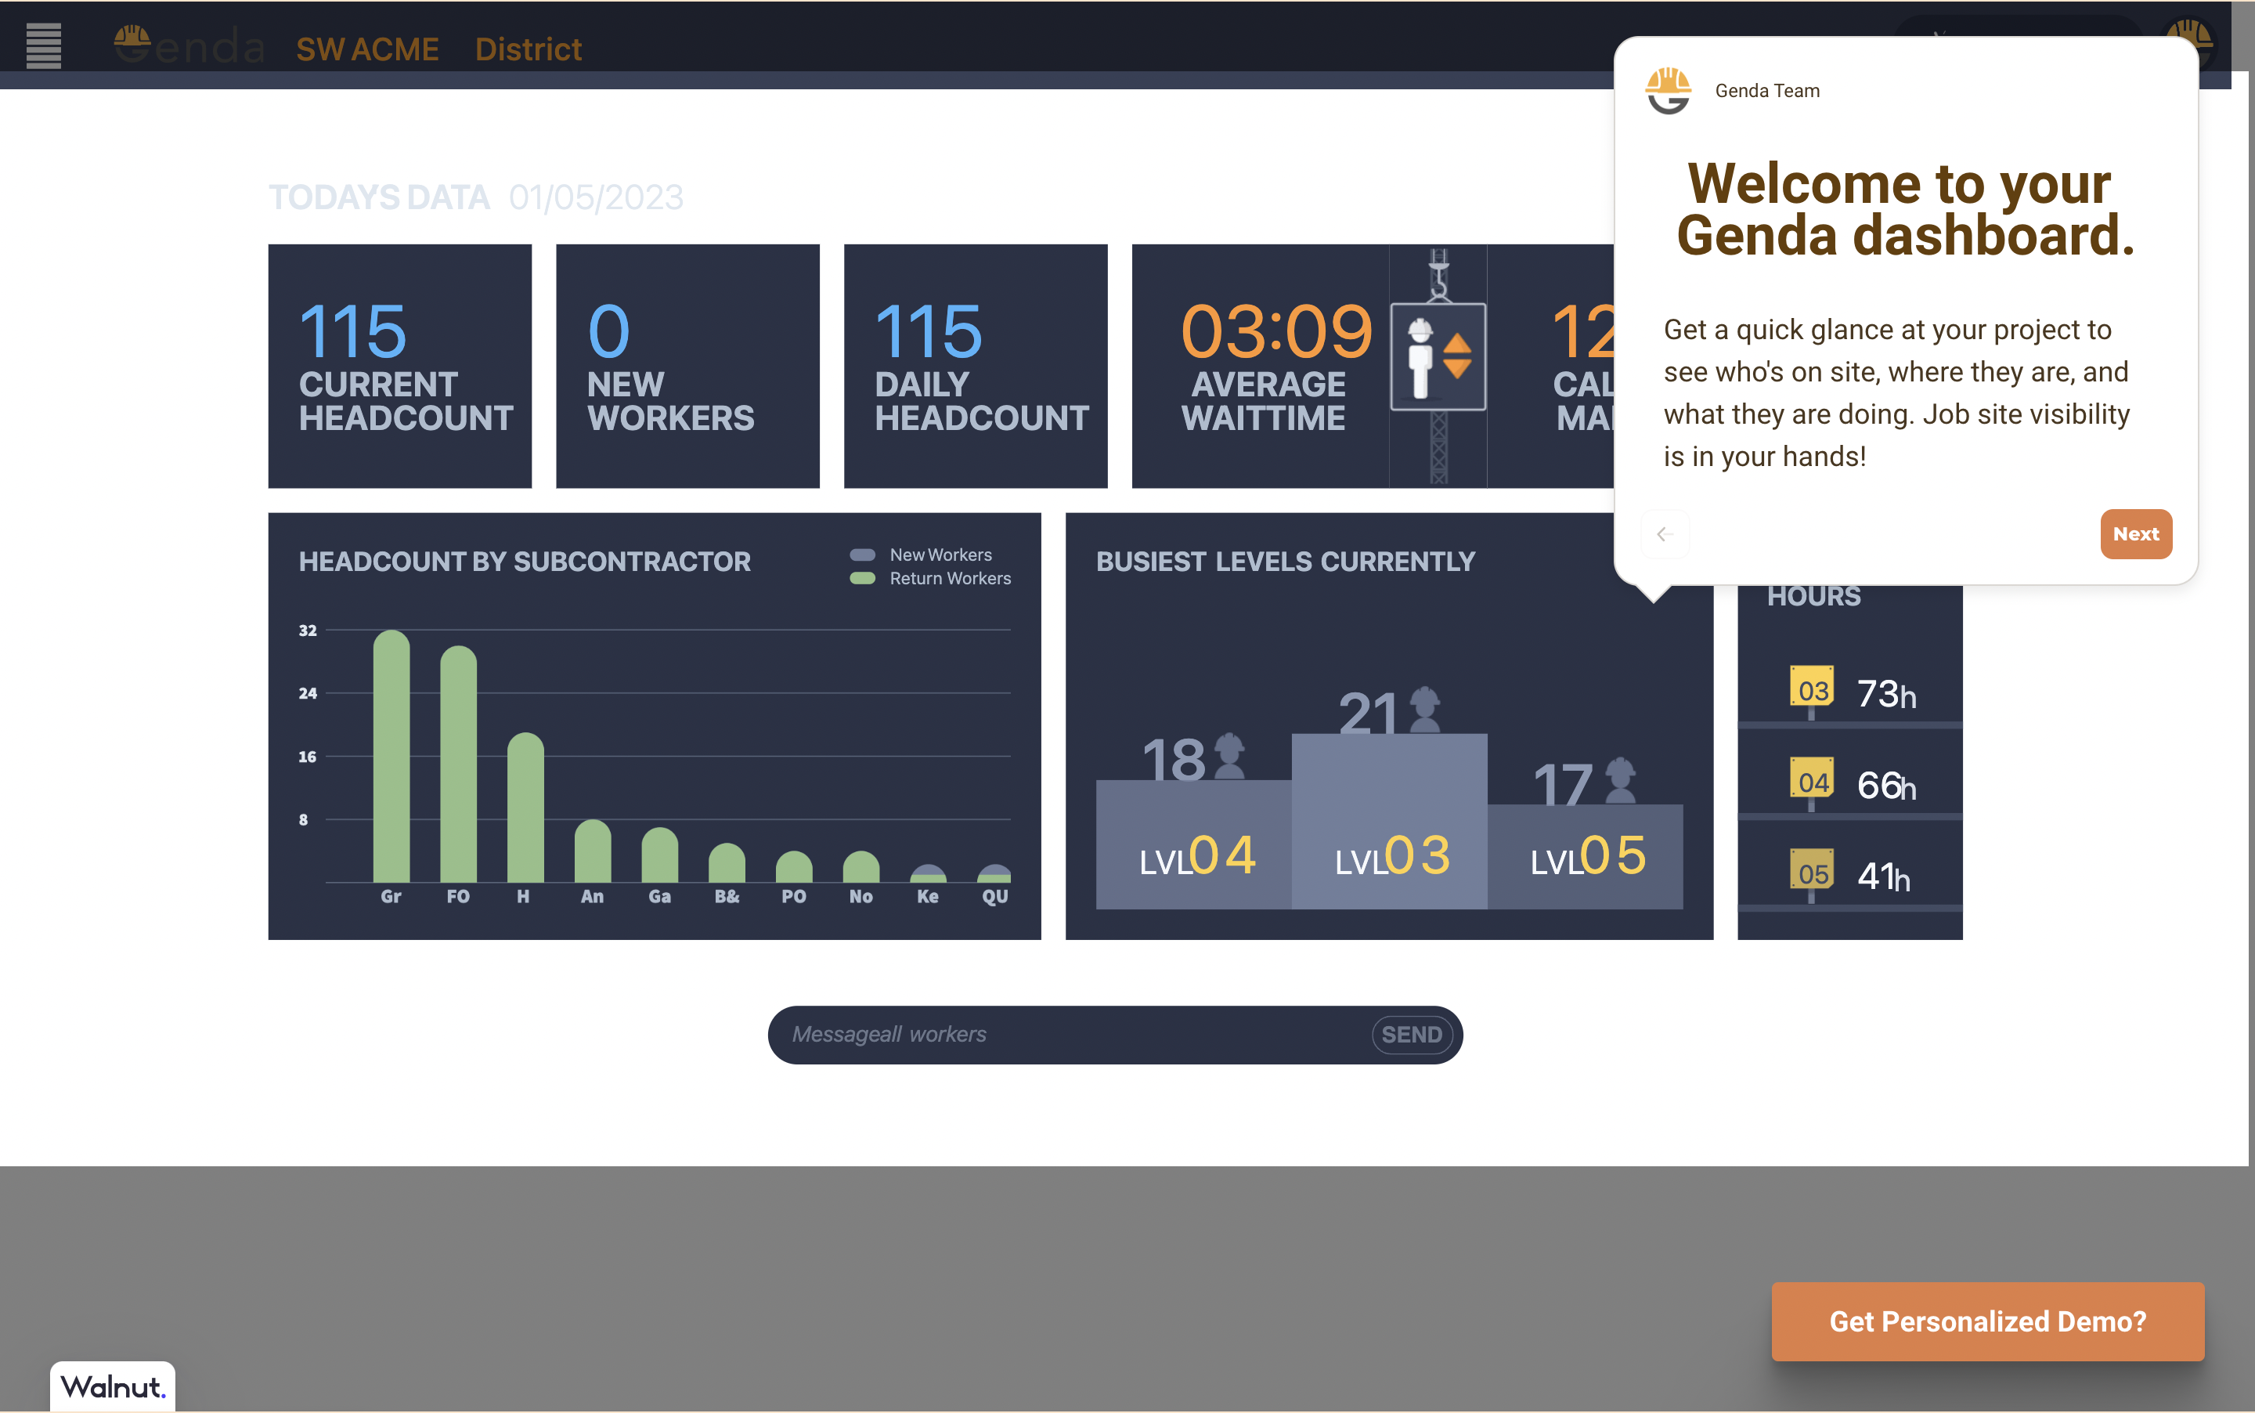2255x1413 pixels.
Task: Click the 66h hours value
Action: [x=1886, y=786]
